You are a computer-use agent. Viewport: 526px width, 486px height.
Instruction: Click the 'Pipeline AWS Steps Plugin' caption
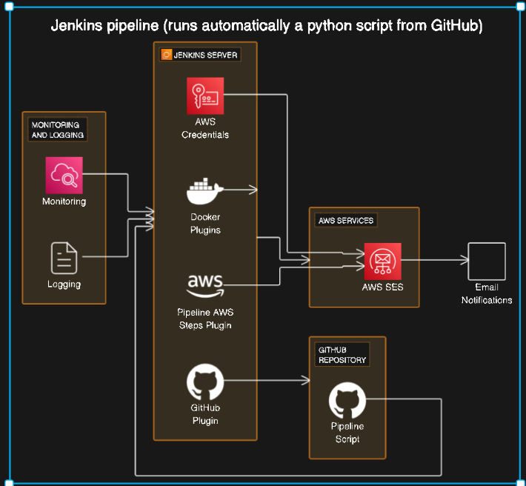[x=205, y=319]
